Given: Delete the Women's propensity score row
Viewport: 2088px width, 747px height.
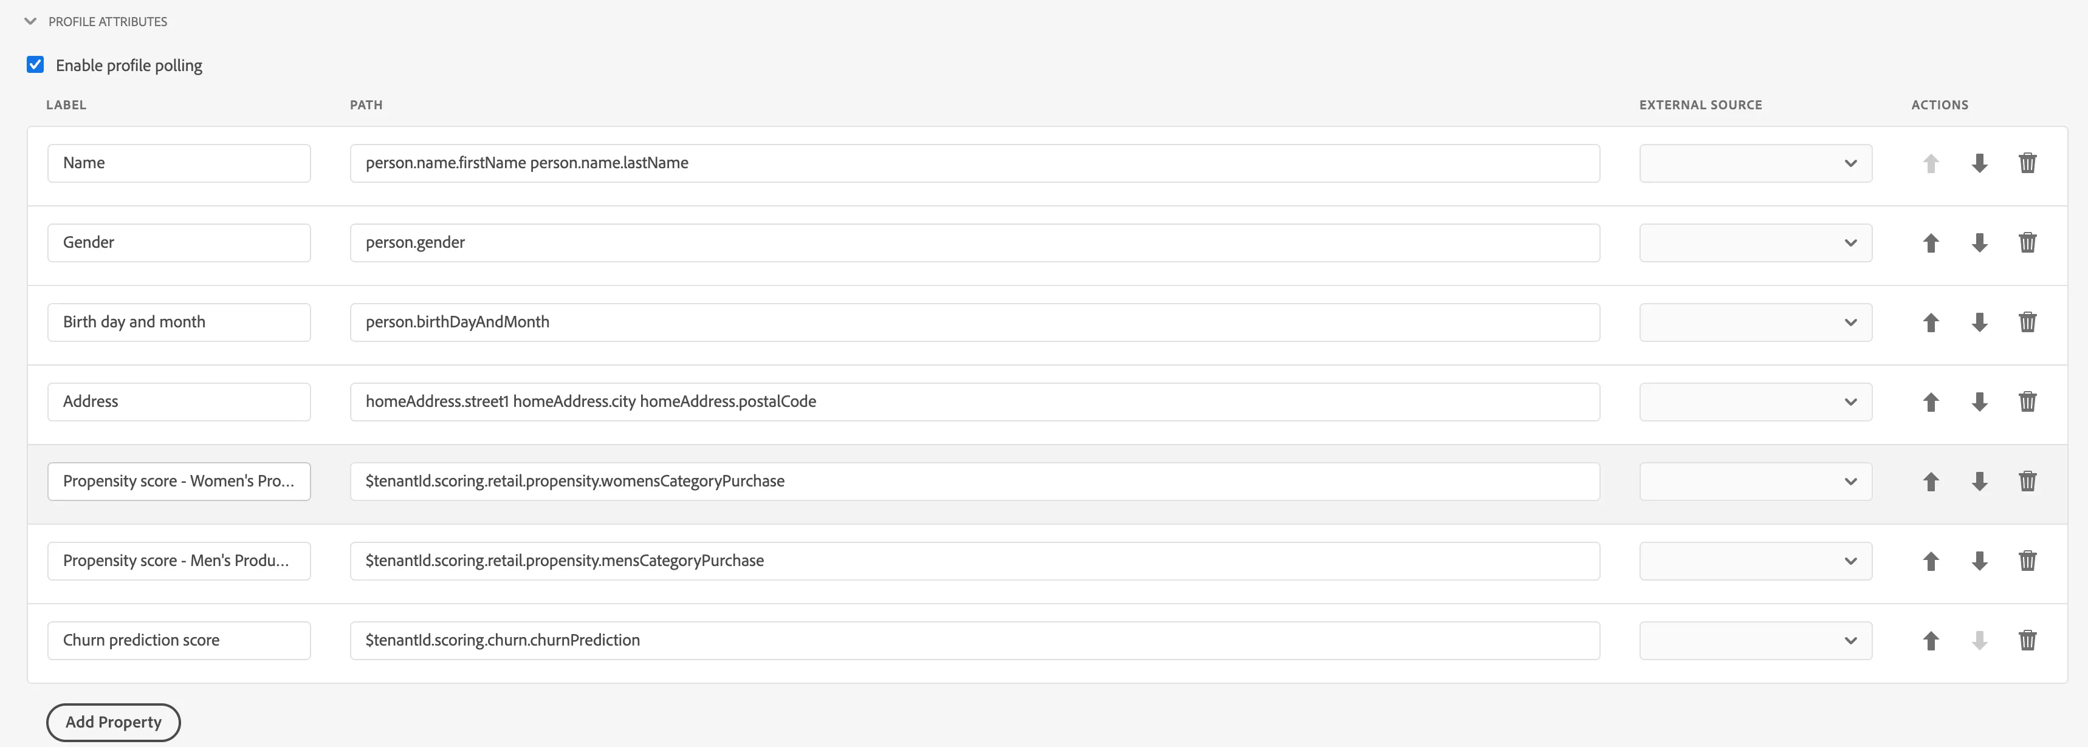Looking at the screenshot, I should (x=2027, y=481).
